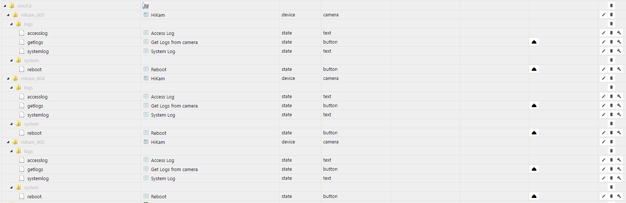Screen dimensions: 626x203
Task: Delete HiKam_003 getlogs state via trash icon
Action: pyautogui.click(x=611, y=42)
